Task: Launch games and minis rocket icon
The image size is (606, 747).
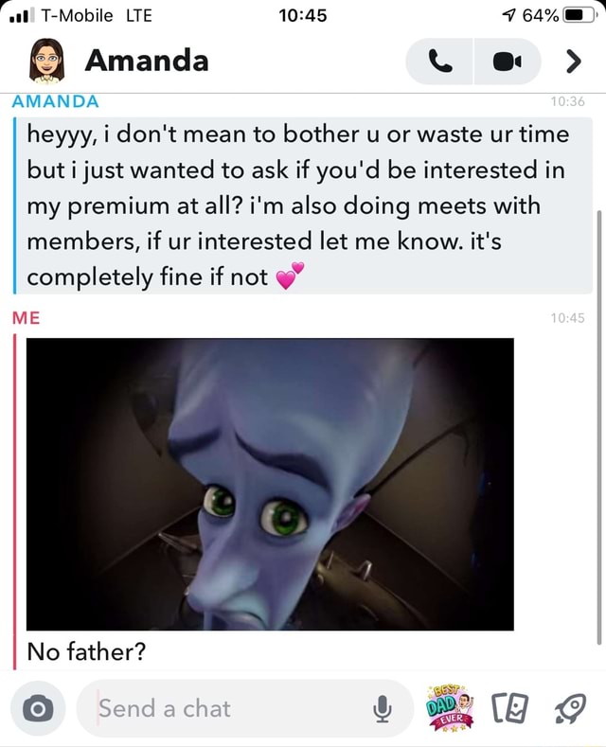Action: click(570, 708)
